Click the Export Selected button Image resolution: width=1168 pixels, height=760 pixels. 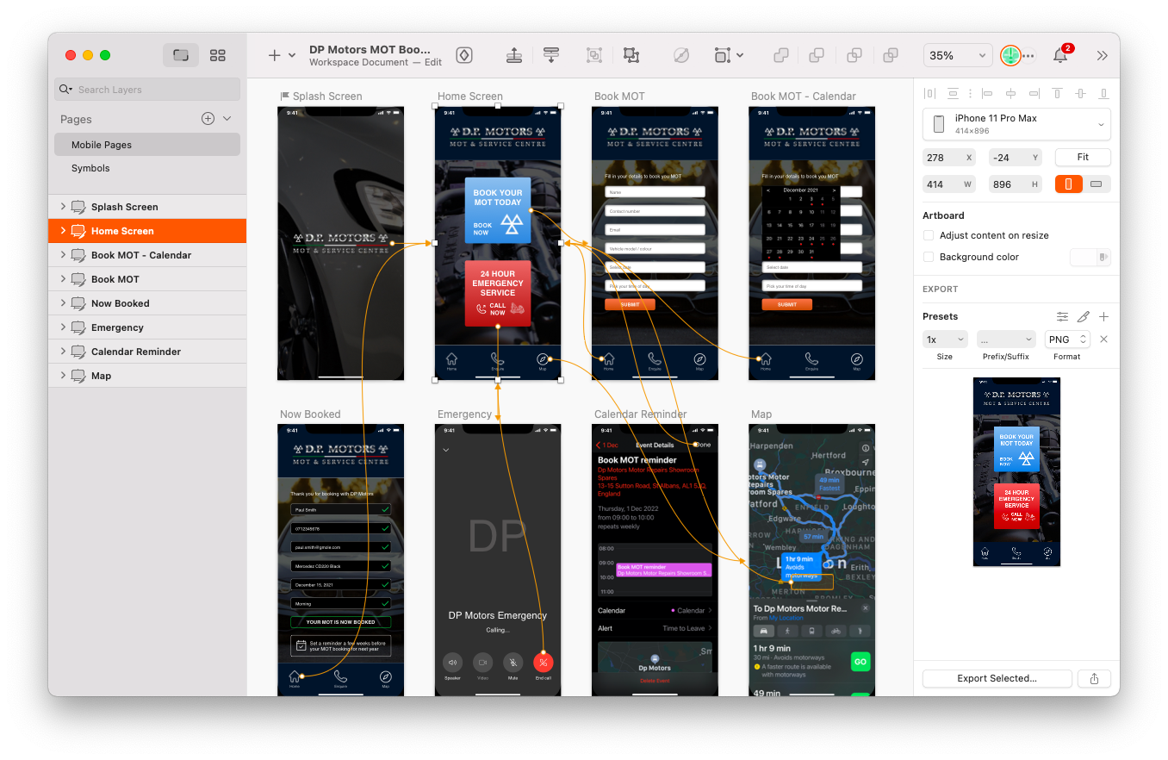point(997,678)
